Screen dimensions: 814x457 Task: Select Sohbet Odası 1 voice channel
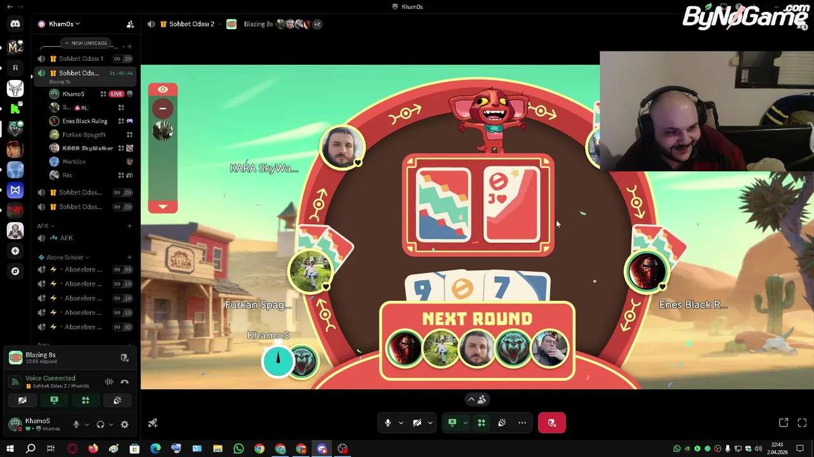85,58
